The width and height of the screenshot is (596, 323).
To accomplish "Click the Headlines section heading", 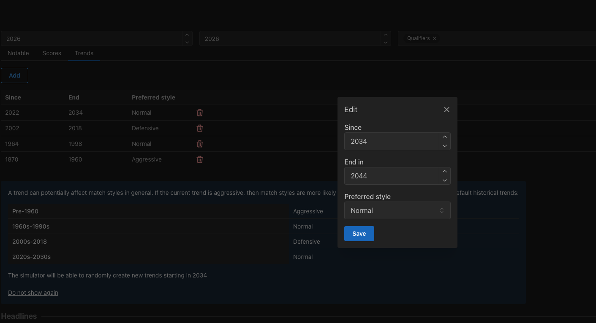I will click(x=19, y=316).
